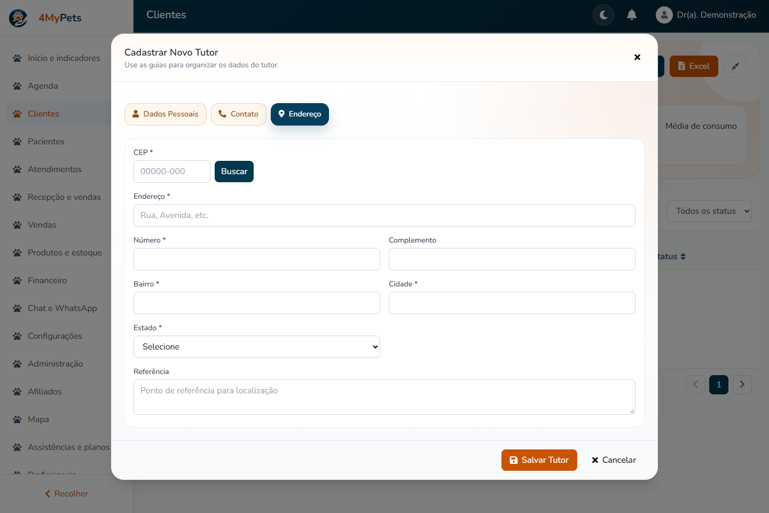The height and width of the screenshot is (513, 769).
Task: Click the paw icon beside Início e indicadores
Action: (x=17, y=58)
